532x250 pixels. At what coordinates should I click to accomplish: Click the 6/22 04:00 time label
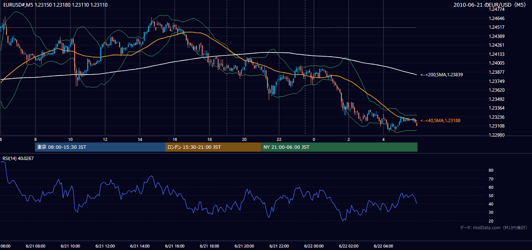(383, 246)
